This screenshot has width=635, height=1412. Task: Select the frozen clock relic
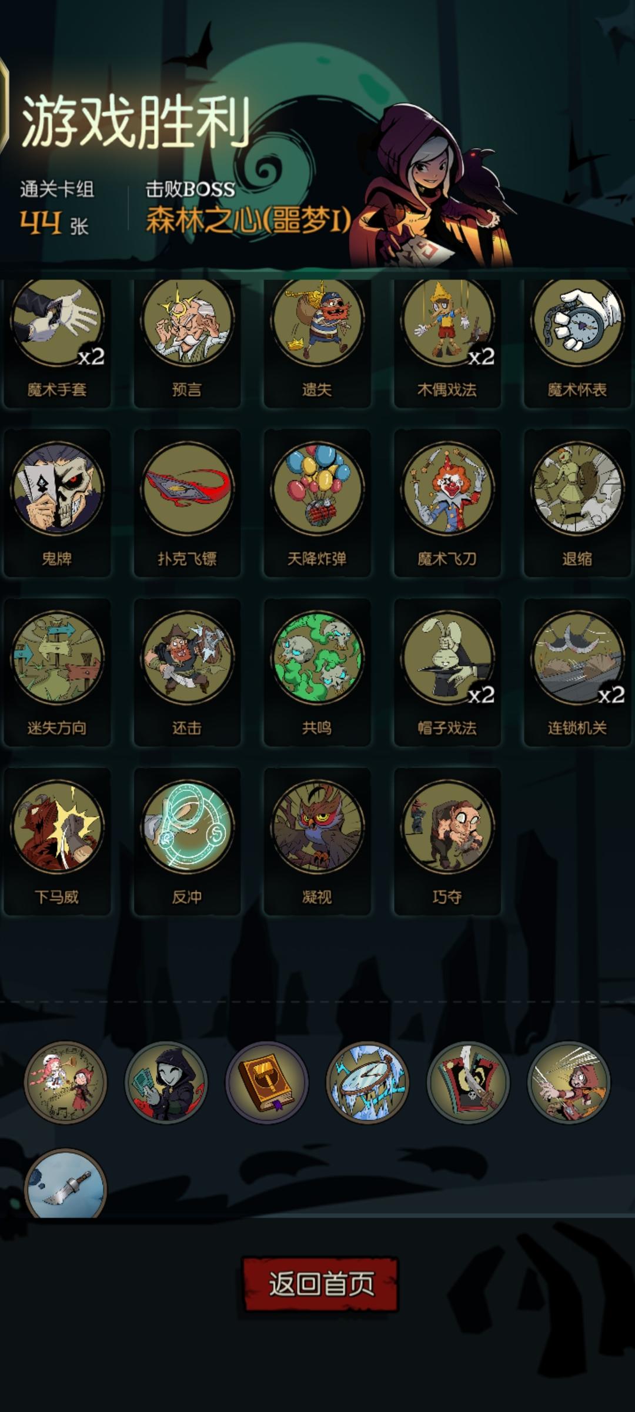[367, 1083]
